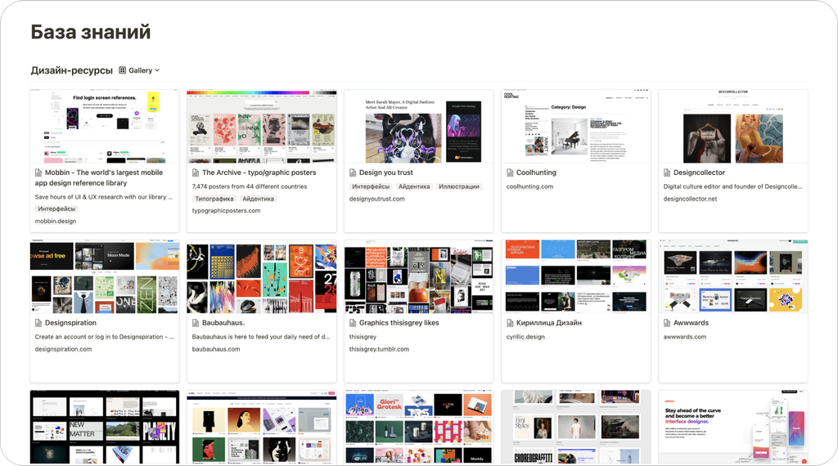Viewport: 838px width, 466px height.
Task: Click the page icon beside Designcollector
Action: 667,173
